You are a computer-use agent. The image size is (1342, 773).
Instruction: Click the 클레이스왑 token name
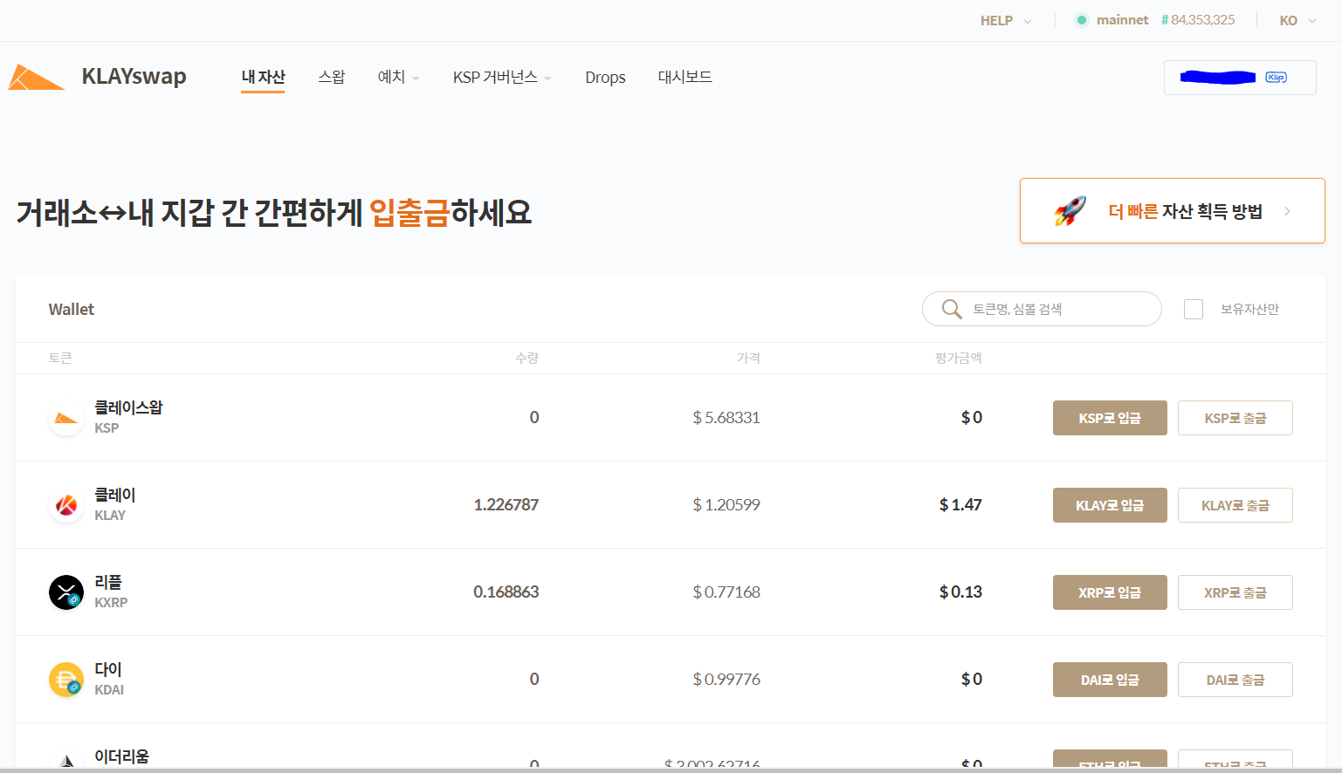click(x=128, y=407)
